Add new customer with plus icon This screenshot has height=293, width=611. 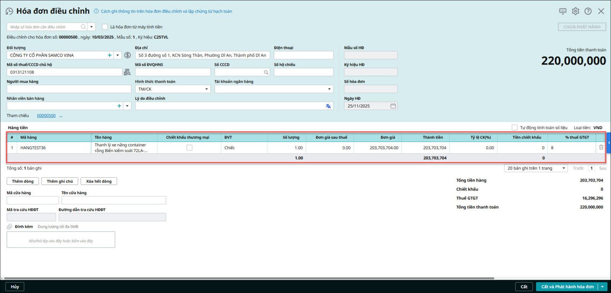pos(110,55)
